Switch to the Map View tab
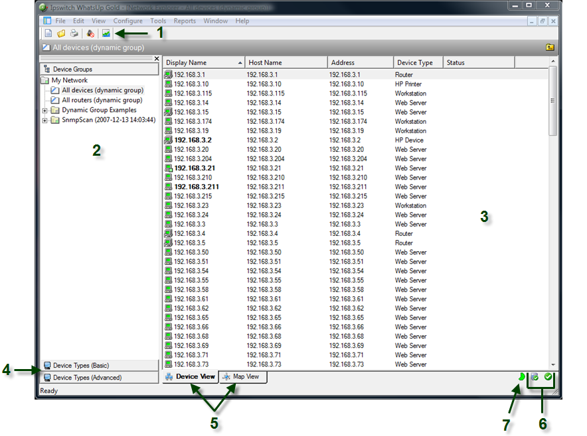 (x=243, y=377)
